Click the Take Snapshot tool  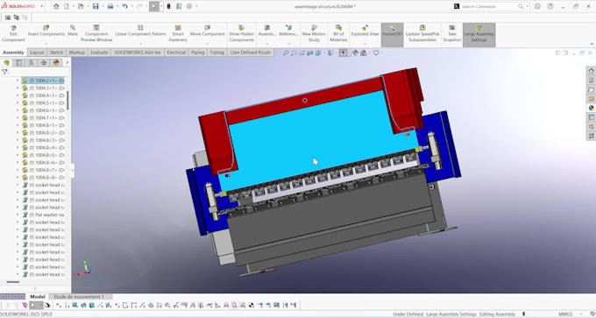click(452, 33)
